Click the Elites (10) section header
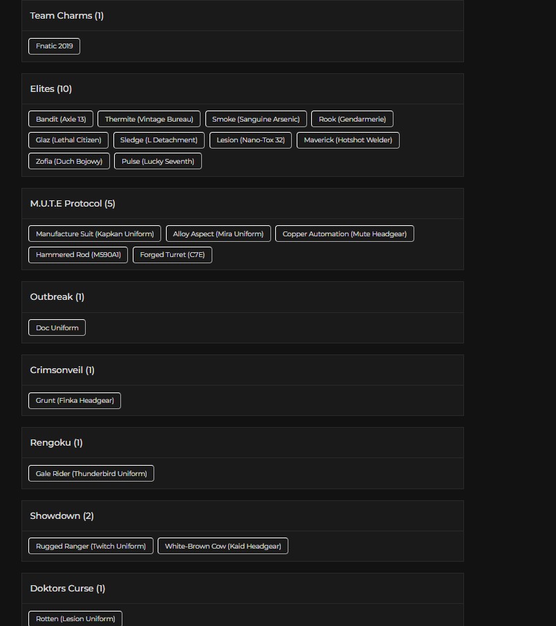Image resolution: width=556 pixels, height=626 pixels. pos(50,88)
